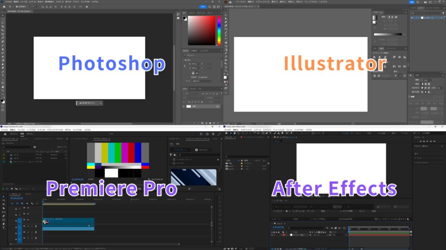This screenshot has width=446, height=250.
Task: Collapse the canvas section in Photoshop properties
Action: (183, 60)
